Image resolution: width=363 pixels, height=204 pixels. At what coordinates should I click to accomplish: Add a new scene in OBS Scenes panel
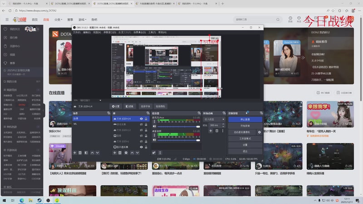[75, 153]
